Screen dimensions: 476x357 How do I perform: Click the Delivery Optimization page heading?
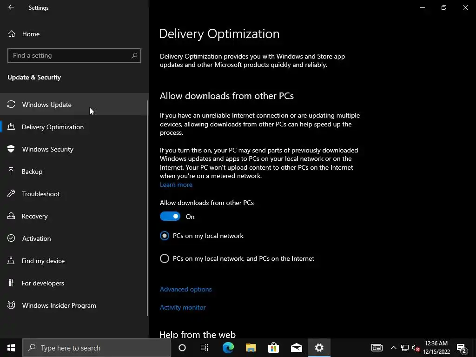coord(219,33)
